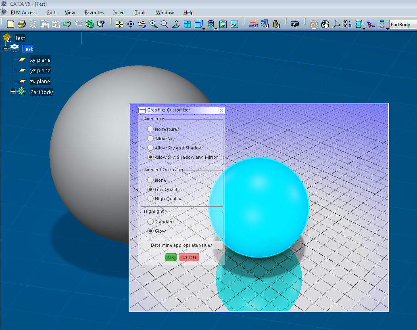
Task: Open the Favorites menu
Action: coord(94,13)
